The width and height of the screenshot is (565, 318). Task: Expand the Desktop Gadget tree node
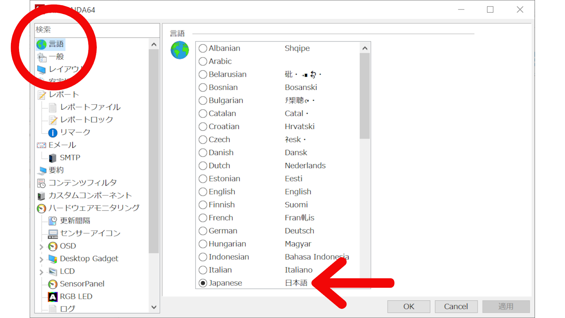[41, 260]
